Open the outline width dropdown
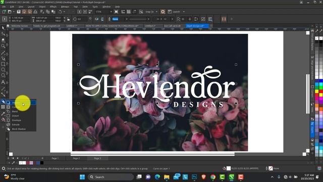323x182 pixels. coord(127,19)
